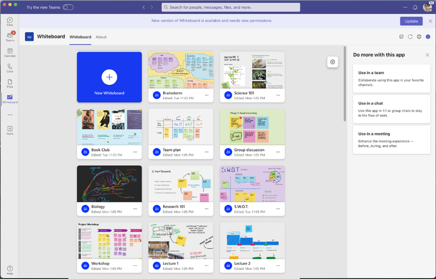Viewport: 436px width, 279px height.
Task: Open the Lecture 1 whiteboard thumbnail
Action: tap(181, 241)
